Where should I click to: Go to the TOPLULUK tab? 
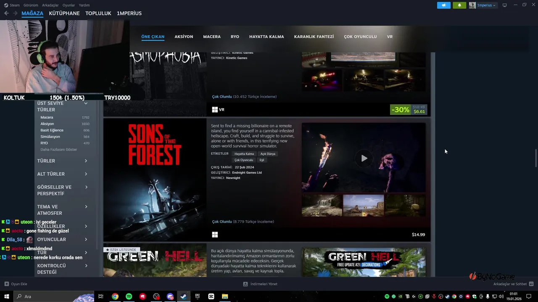point(98,13)
